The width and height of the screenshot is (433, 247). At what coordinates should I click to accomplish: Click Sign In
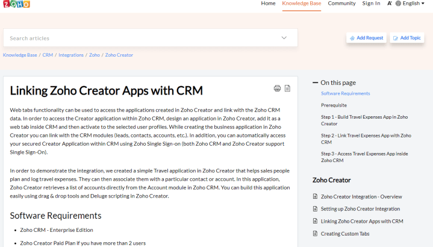(x=371, y=4)
